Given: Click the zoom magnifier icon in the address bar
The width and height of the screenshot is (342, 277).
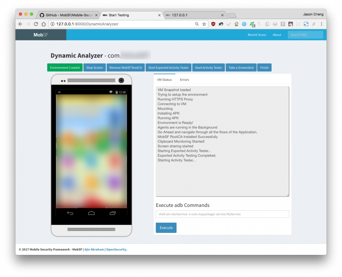Looking at the screenshot, I should (197, 24).
